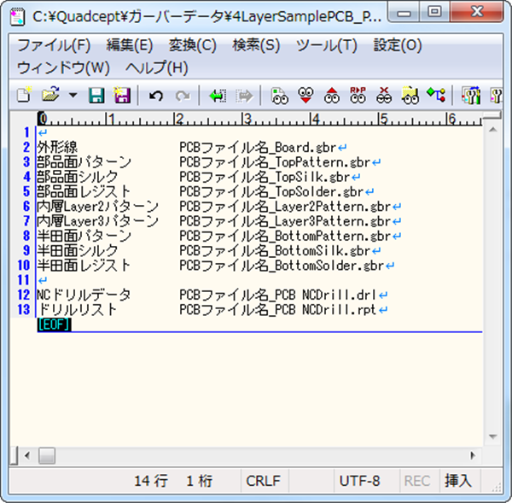Click the split box above the vertical scrollbar

click(x=492, y=115)
